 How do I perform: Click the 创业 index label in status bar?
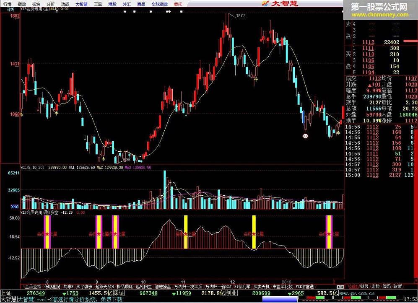[x=232, y=293]
